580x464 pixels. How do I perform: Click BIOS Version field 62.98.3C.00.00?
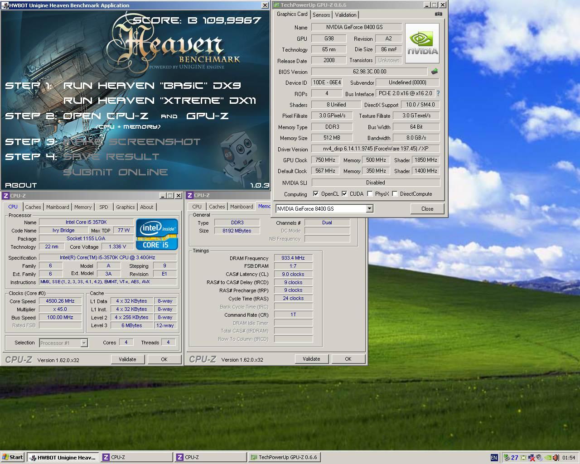coord(369,72)
